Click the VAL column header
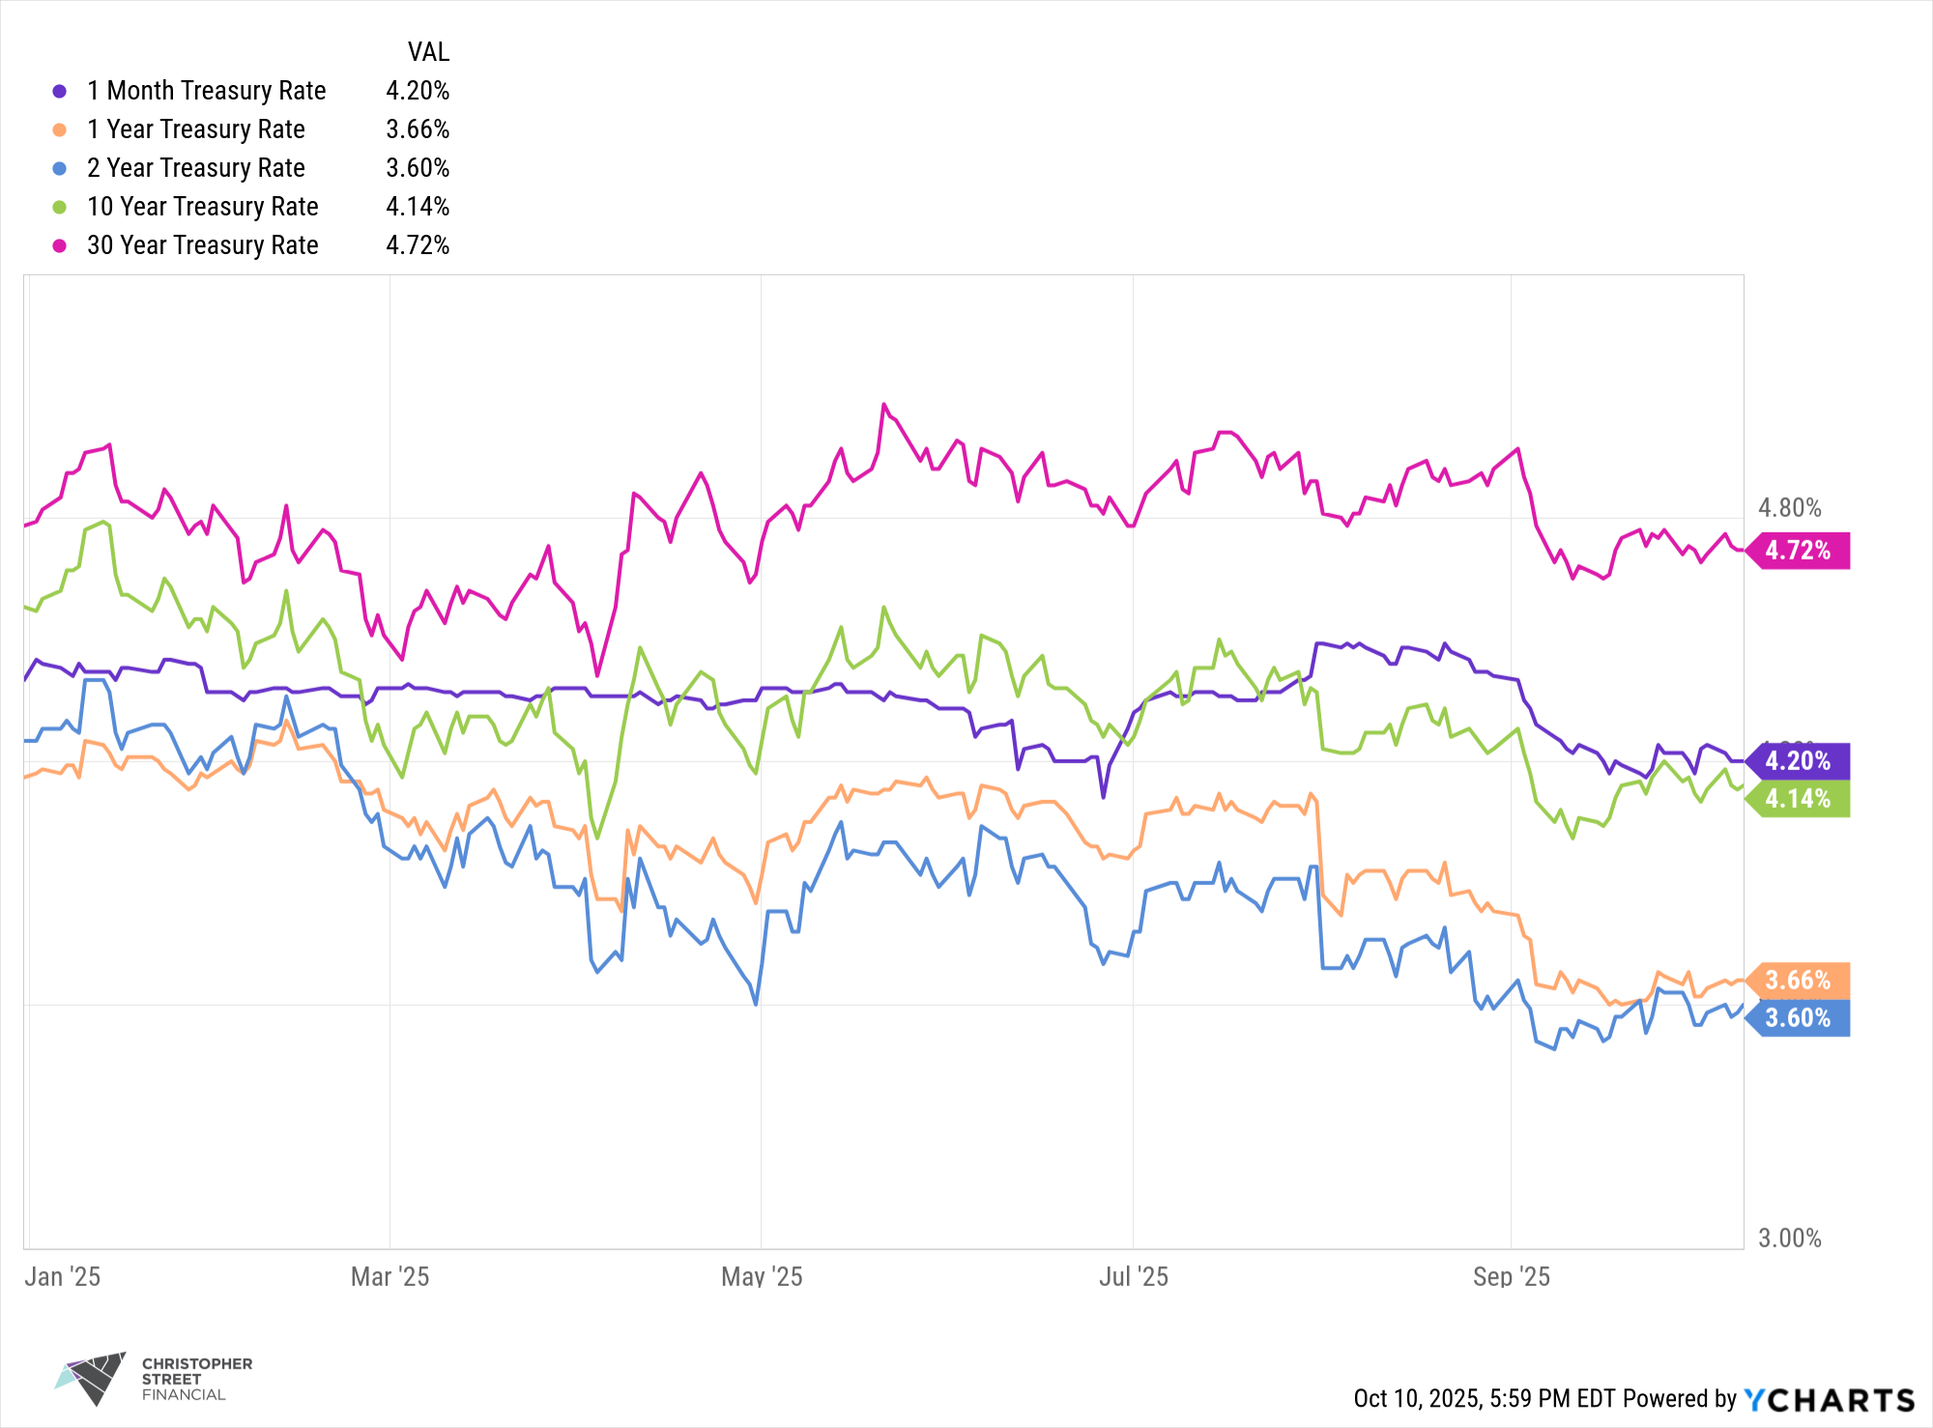This screenshot has height=1428, width=1933. pyautogui.click(x=428, y=52)
